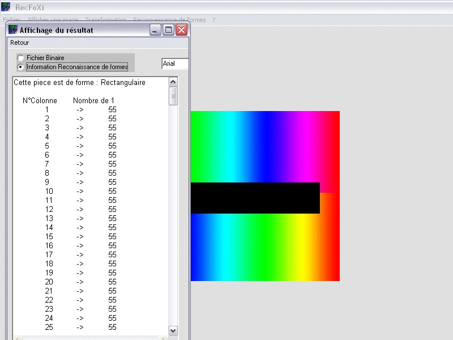Select Information Reconaissance de formes option
Image resolution: width=453 pixels, height=340 pixels.
tap(77, 67)
